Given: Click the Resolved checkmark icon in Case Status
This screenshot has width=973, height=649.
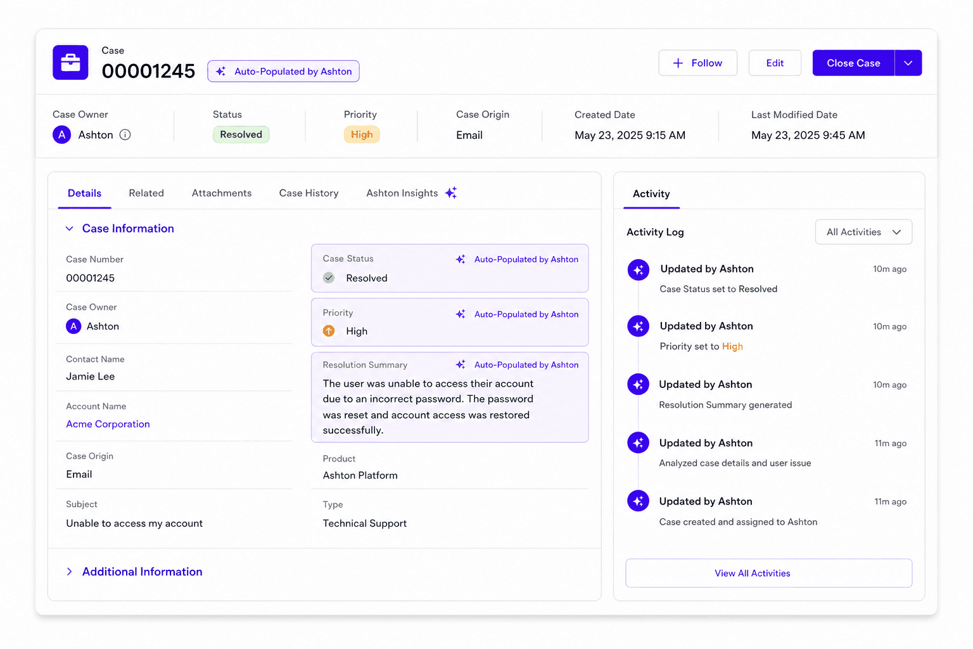Looking at the screenshot, I should pyautogui.click(x=329, y=278).
